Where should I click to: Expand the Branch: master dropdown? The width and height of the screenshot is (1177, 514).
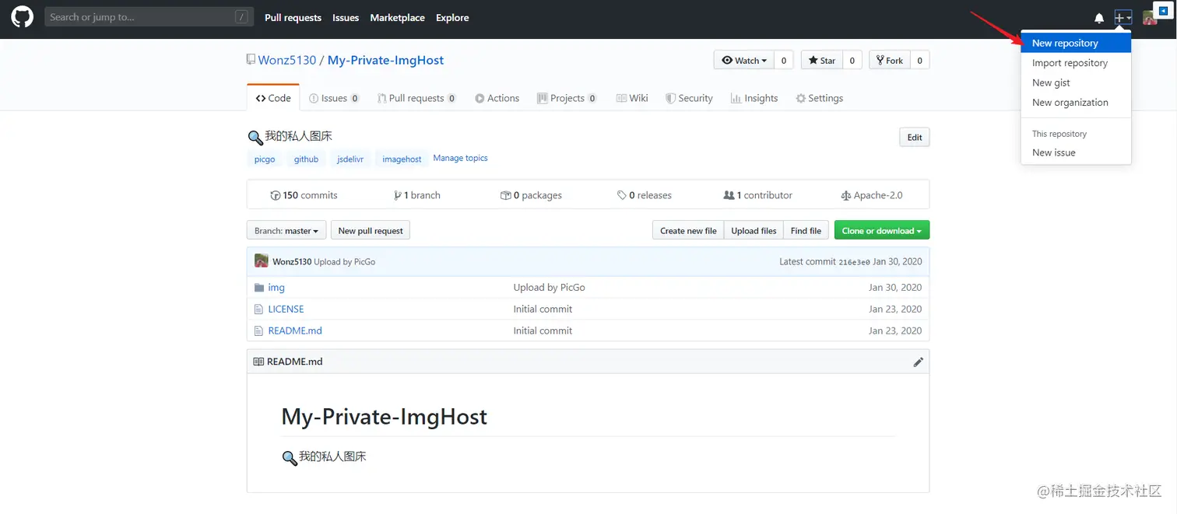pyautogui.click(x=286, y=231)
